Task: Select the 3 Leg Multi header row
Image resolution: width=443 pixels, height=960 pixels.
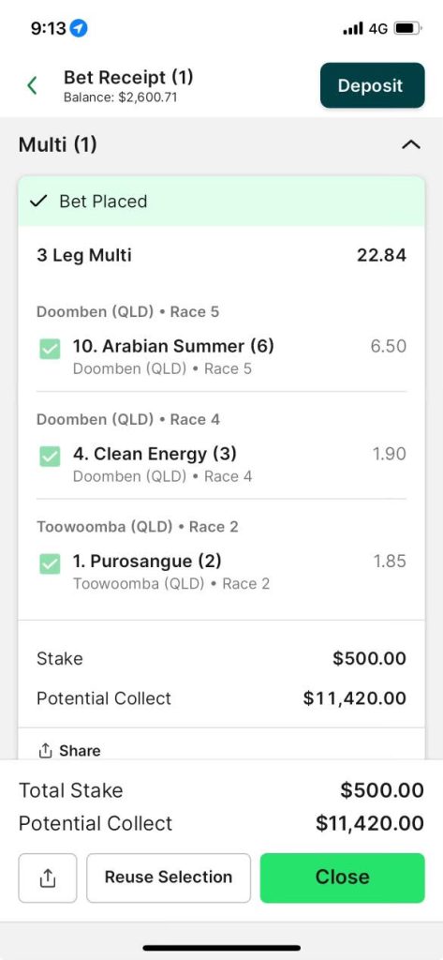Action: click(221, 255)
